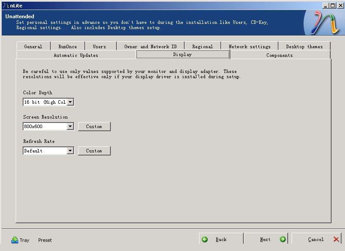Switch to the General tab
Viewport: 345px width, 251px height.
point(33,46)
